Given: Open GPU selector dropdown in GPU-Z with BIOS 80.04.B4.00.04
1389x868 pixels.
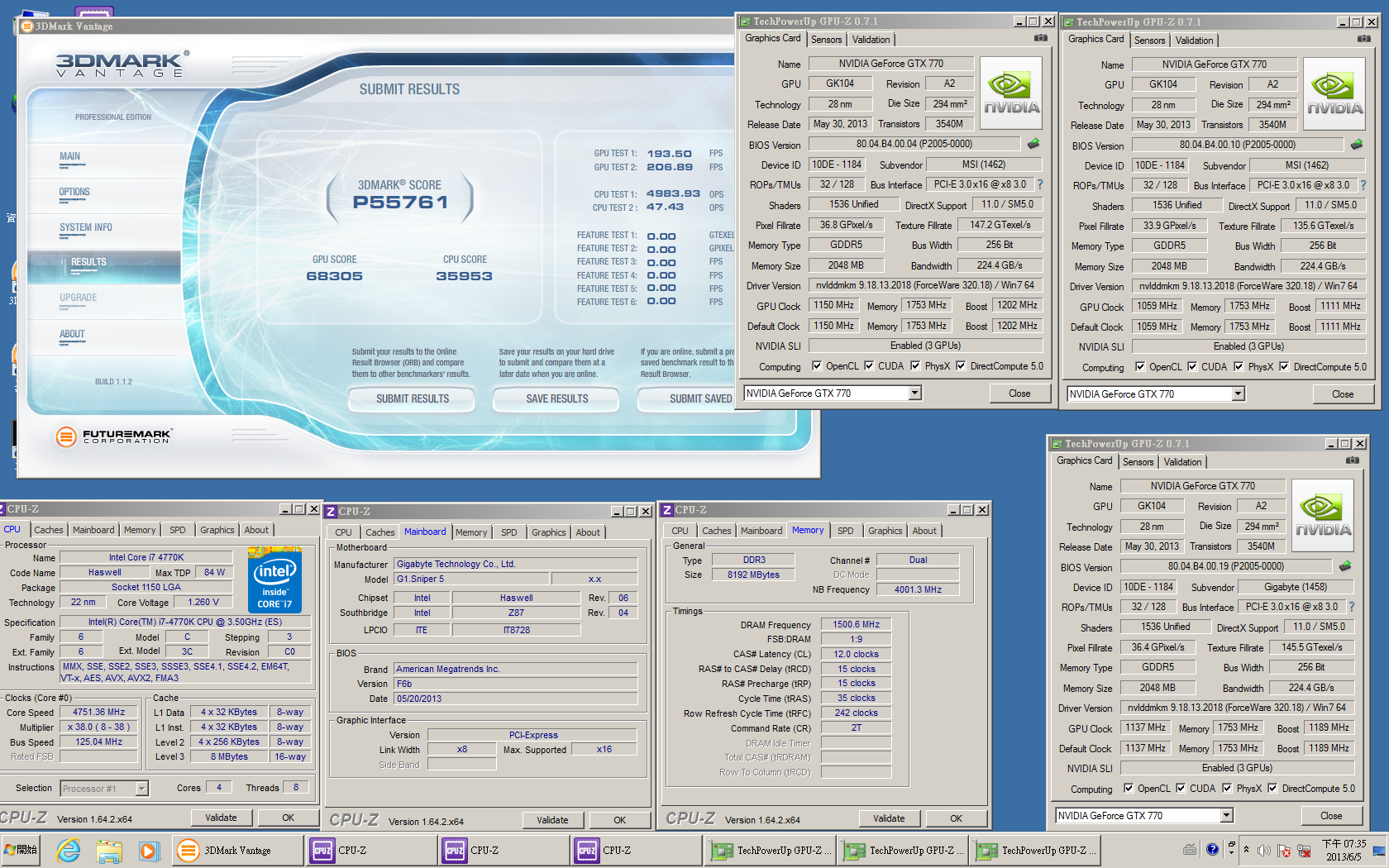Looking at the screenshot, I should (915, 393).
